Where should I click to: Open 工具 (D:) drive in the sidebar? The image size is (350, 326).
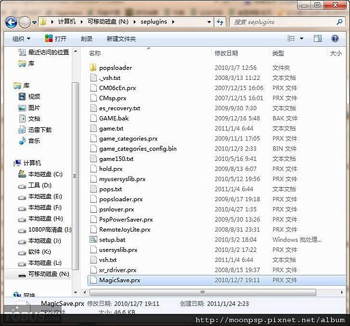click(x=35, y=185)
